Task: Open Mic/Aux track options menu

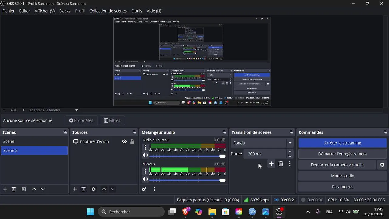Action: 145,171
